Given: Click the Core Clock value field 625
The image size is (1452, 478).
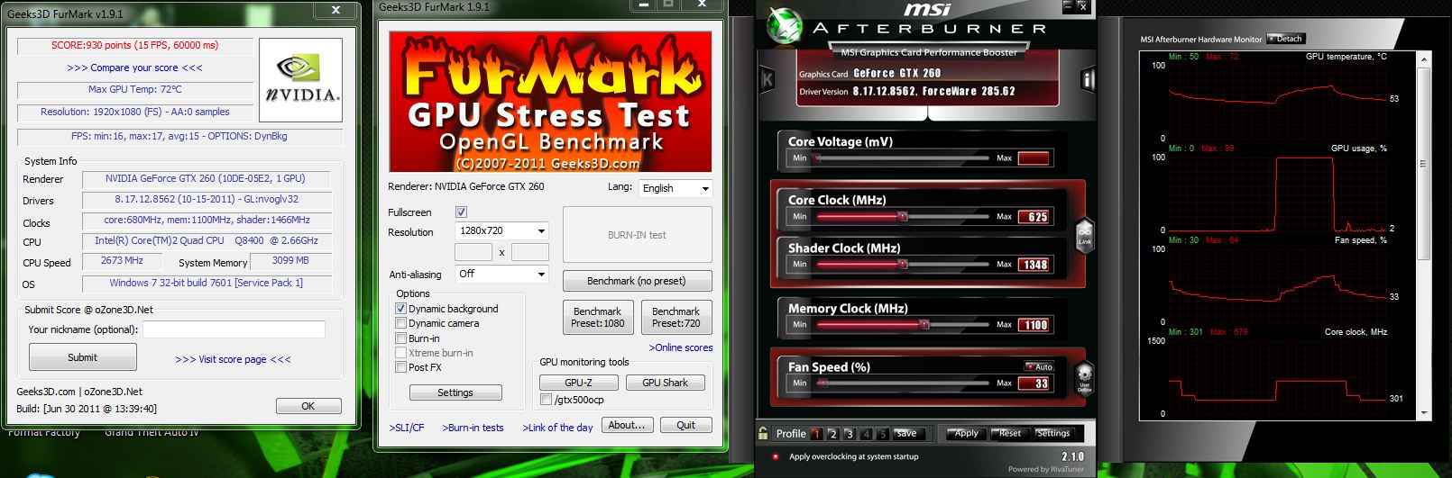Looking at the screenshot, I should coord(1034,217).
